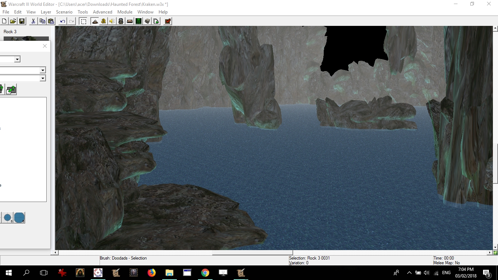Expand the topmost palette dropdown arrow
The width and height of the screenshot is (498, 280).
(x=17, y=59)
